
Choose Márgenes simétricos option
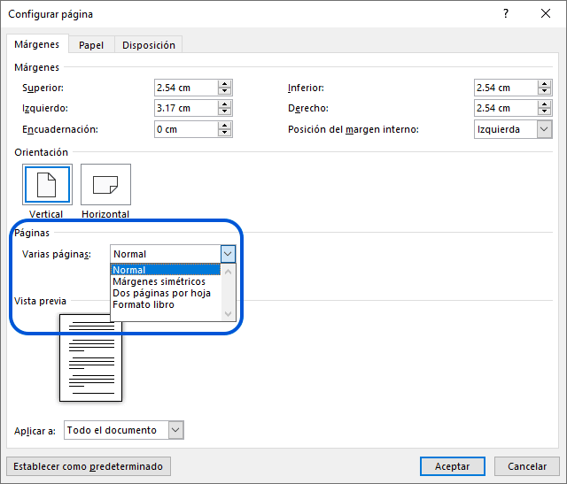pos(166,281)
